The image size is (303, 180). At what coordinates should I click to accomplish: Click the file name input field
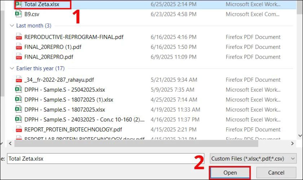coord(105,159)
